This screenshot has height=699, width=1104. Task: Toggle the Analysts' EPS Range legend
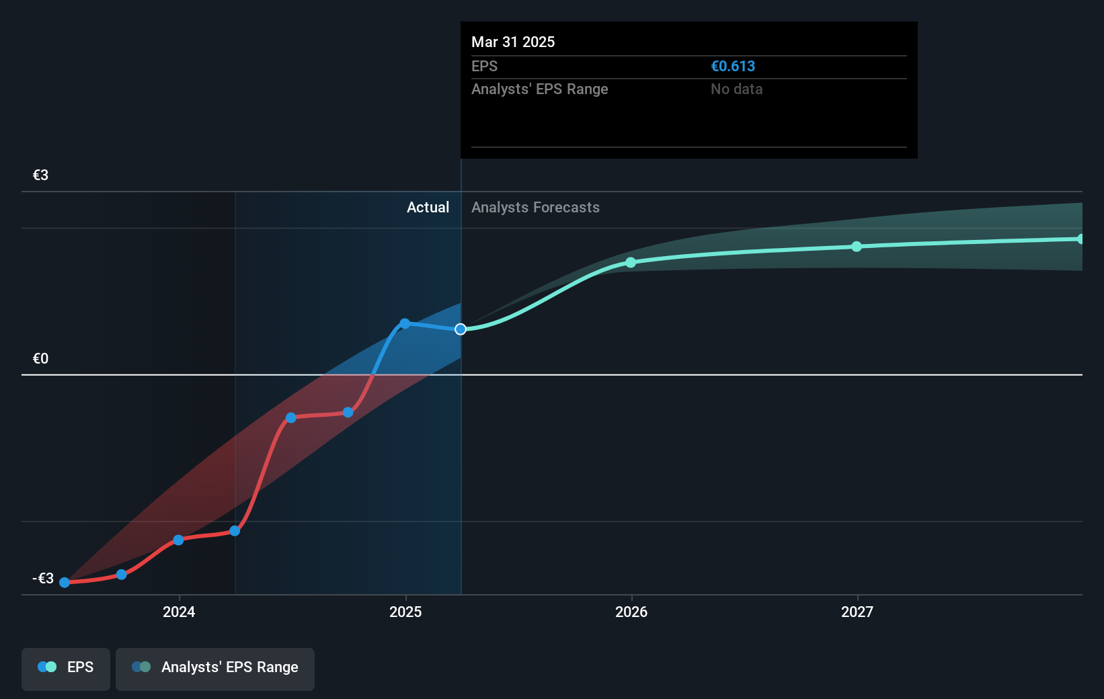coord(215,669)
